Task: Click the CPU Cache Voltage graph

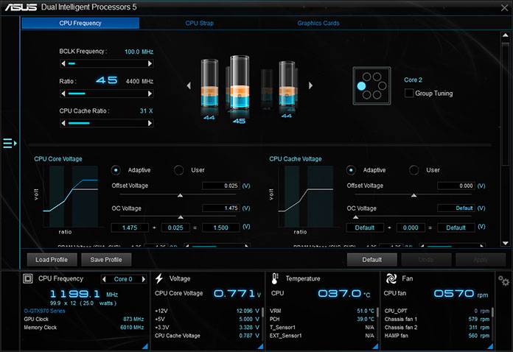Action: tap(306, 196)
